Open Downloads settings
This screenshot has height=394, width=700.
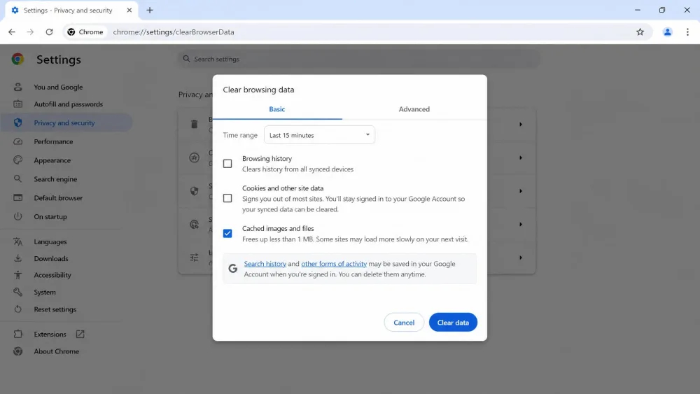pyautogui.click(x=51, y=258)
